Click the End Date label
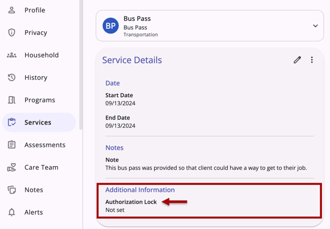330x229 pixels. click(118, 118)
